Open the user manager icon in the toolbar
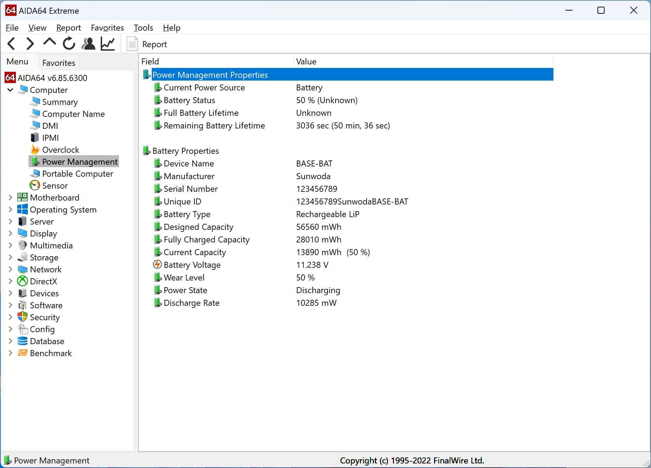 coord(88,44)
